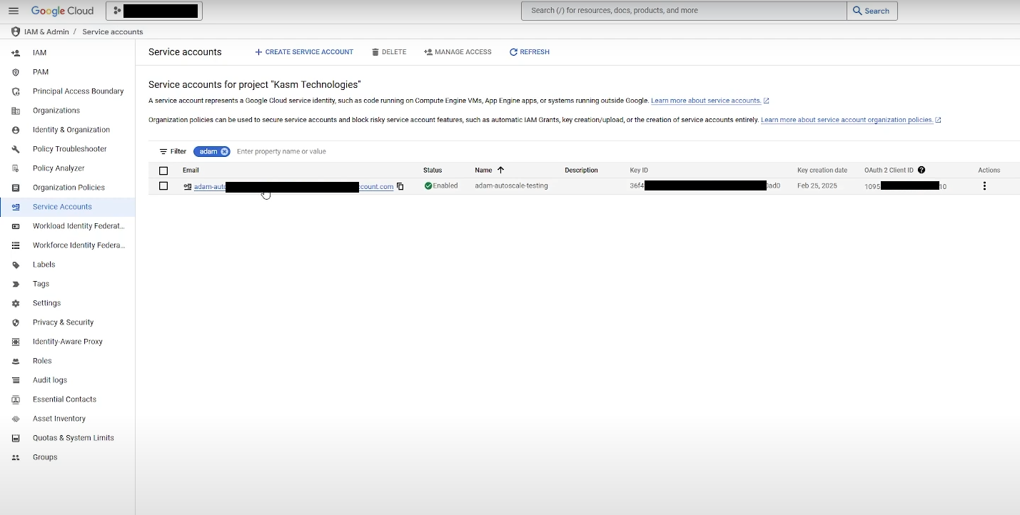The image size is (1020, 515).
Task: Click the Manage Access icon
Action: click(x=428, y=51)
